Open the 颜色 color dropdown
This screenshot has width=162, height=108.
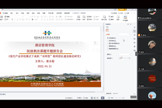(124, 54)
